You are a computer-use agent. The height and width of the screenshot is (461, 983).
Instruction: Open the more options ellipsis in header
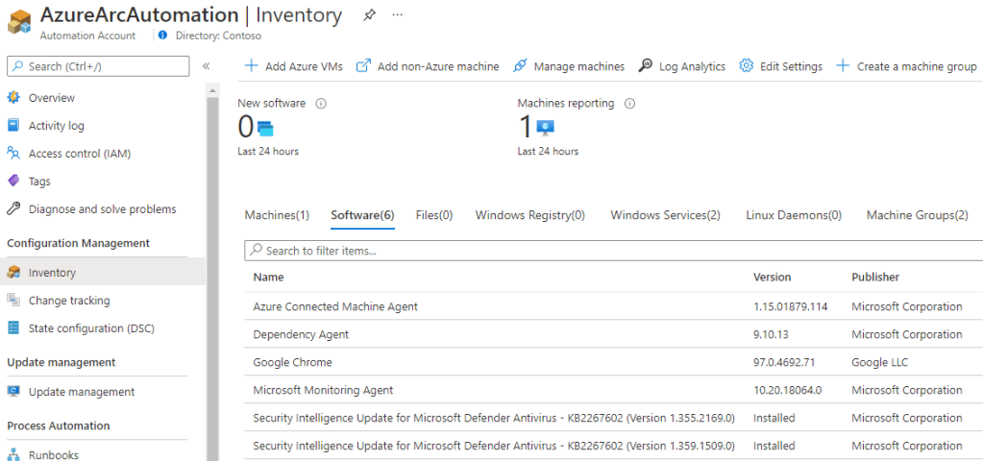(398, 15)
